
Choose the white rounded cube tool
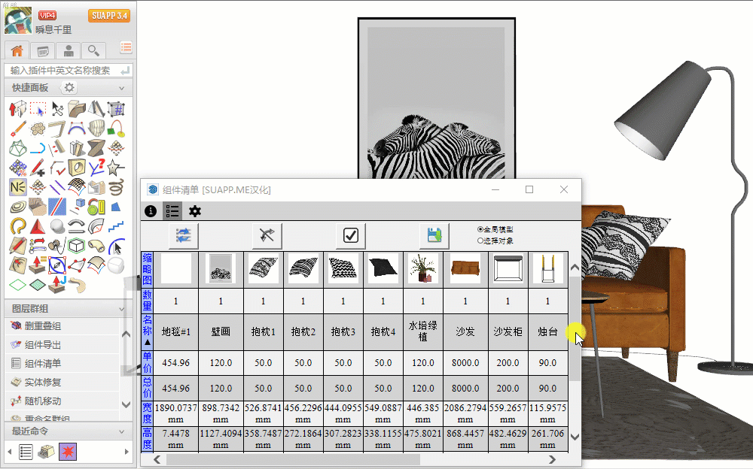(x=116, y=265)
